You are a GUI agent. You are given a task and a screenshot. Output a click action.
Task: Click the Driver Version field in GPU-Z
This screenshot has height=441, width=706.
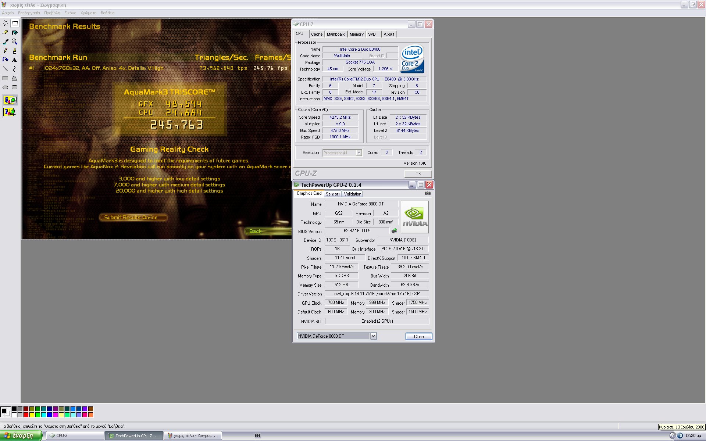tap(377, 294)
